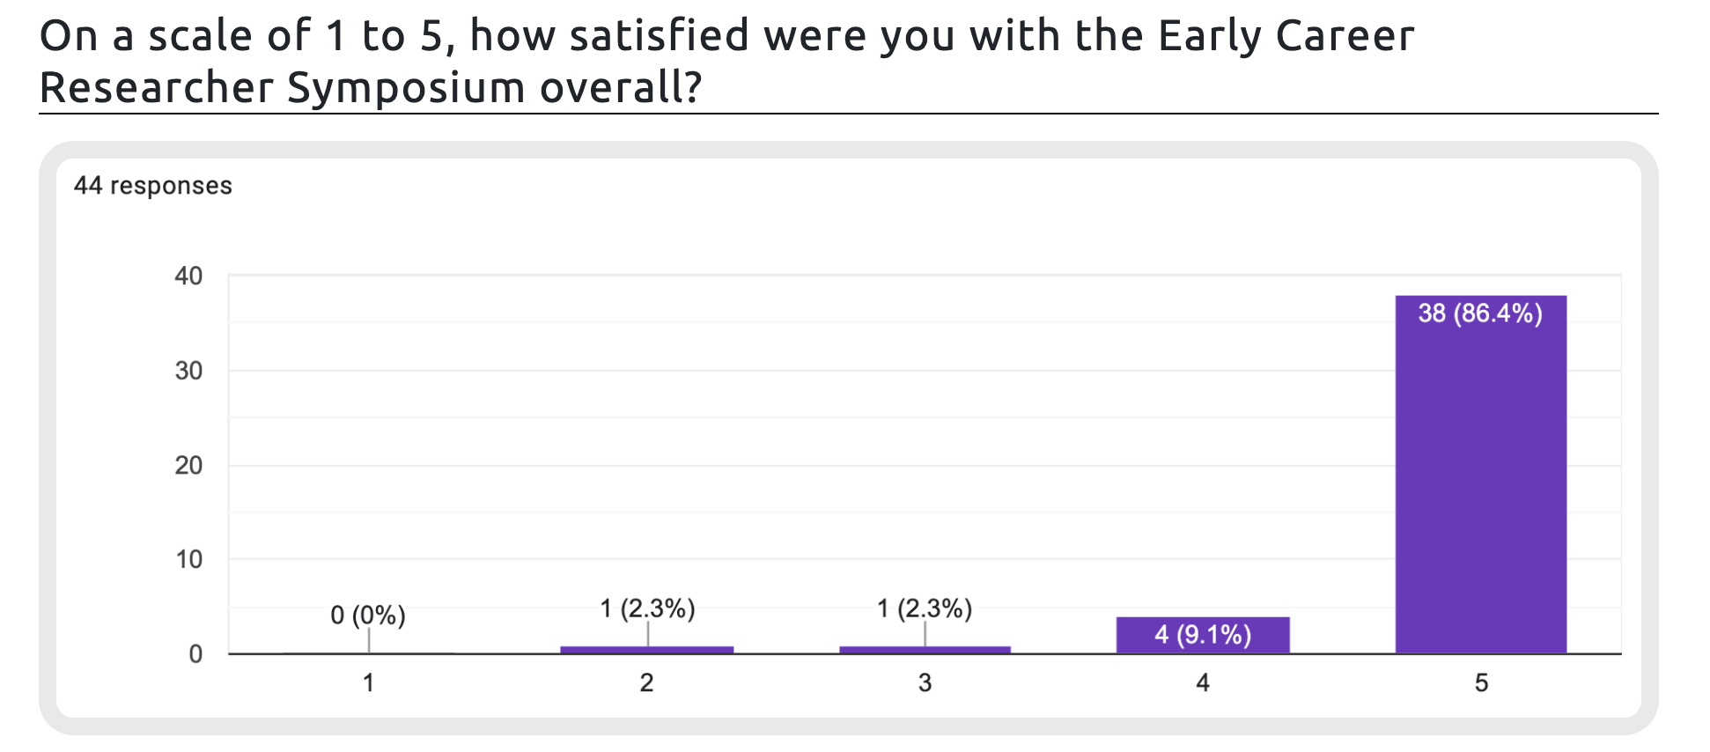
Task: Select x-axis rating label 4
Action: tap(1203, 683)
